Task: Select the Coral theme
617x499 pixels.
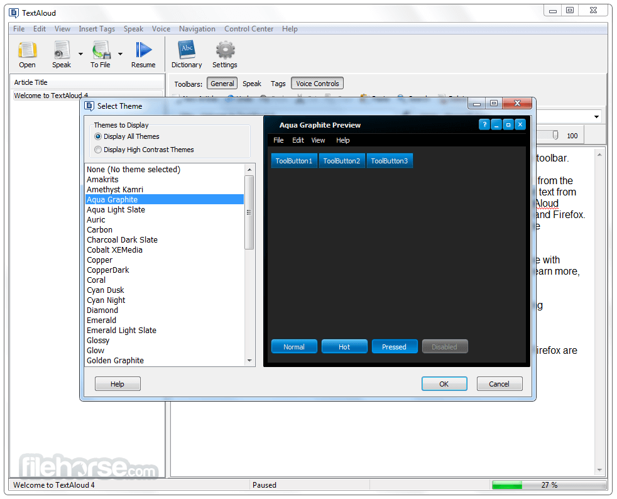Action: [165, 280]
